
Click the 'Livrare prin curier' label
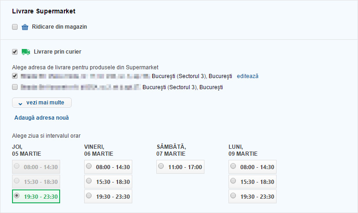click(57, 52)
